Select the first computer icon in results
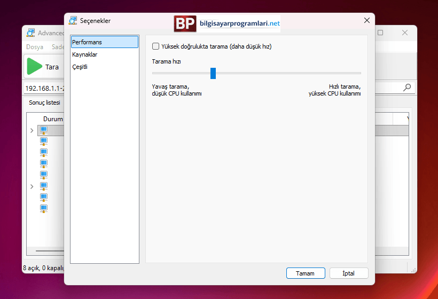The image size is (438, 299). click(44, 130)
